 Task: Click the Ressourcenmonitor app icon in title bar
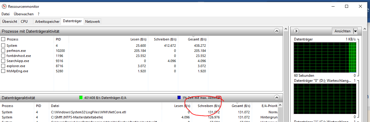coord(4,6)
